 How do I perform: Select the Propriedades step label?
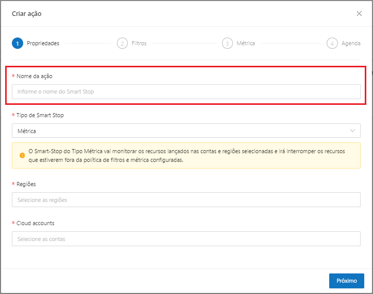pos(43,44)
